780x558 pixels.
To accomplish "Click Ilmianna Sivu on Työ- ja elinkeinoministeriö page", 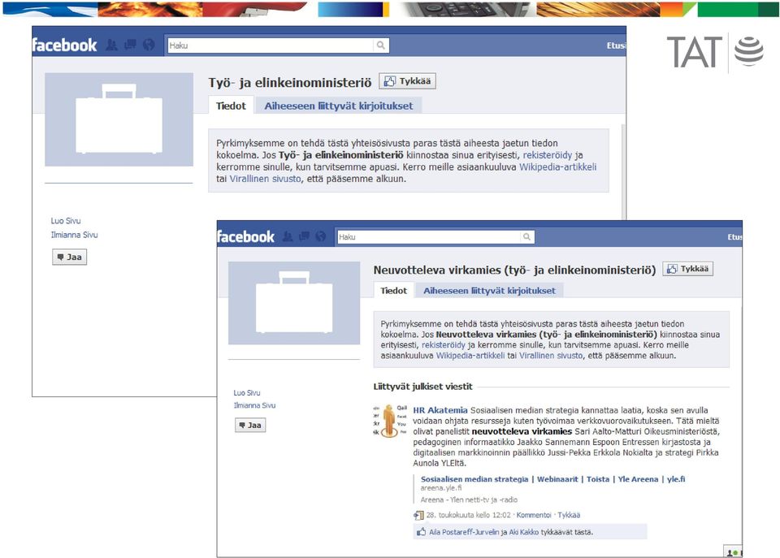I will (x=74, y=235).
